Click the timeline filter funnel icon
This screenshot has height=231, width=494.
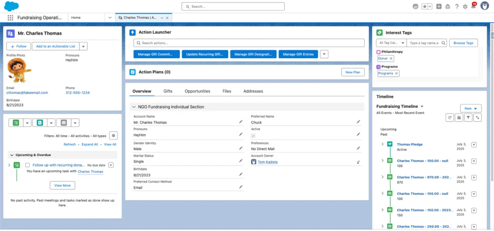(x=468, y=117)
